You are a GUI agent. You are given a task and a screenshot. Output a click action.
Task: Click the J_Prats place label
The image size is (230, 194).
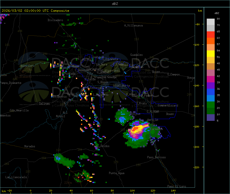coord(141,104)
